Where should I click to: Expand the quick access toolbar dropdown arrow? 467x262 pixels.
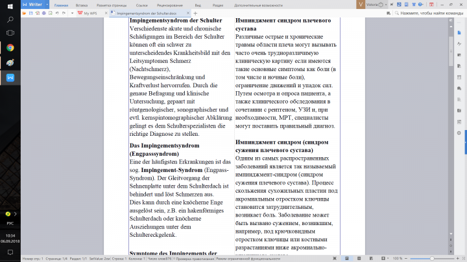pos(72,13)
